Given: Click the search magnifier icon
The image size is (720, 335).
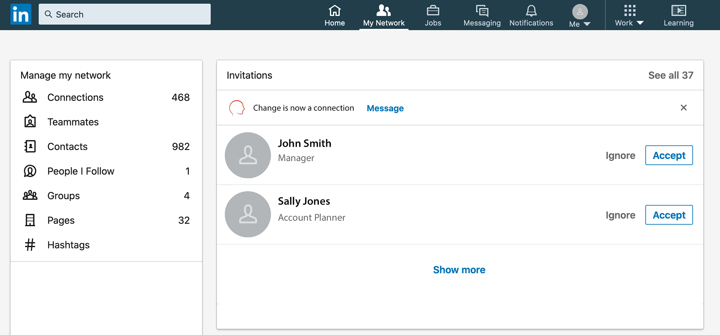Looking at the screenshot, I should click(48, 14).
